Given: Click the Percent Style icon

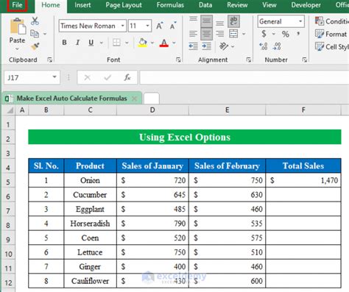Looking at the screenshot, I should click(x=285, y=34).
